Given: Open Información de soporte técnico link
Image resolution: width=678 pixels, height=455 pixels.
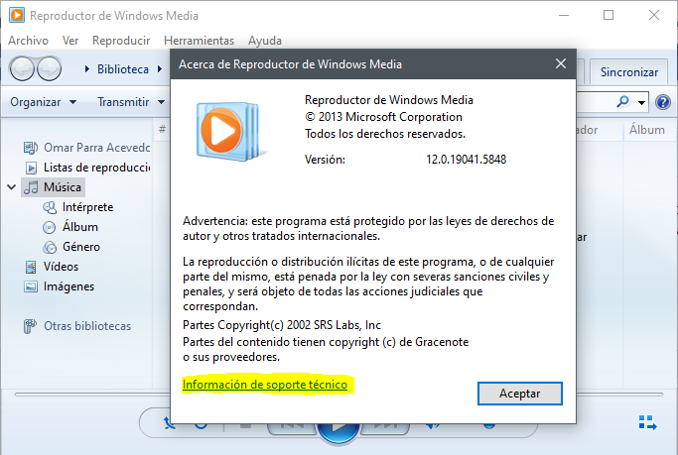Looking at the screenshot, I should click(x=265, y=385).
